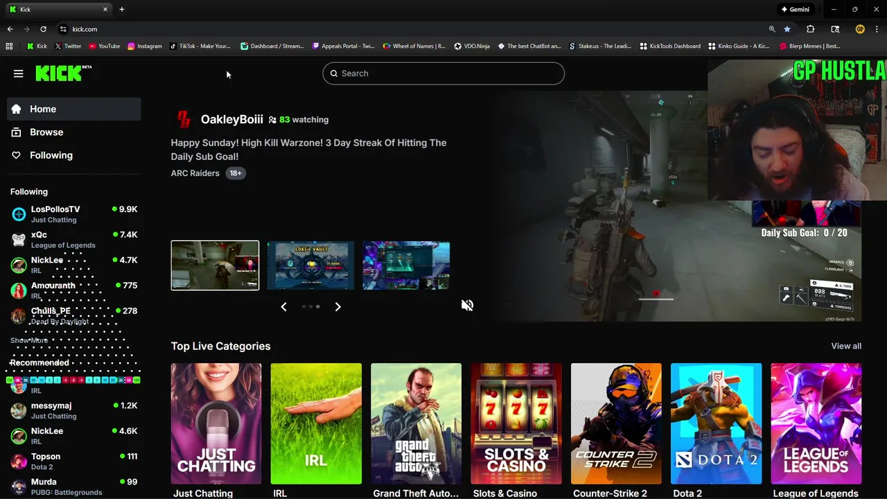Click the 18+ badge beside ARC Raiders
Viewport: 887px width, 499px height.
(x=236, y=173)
